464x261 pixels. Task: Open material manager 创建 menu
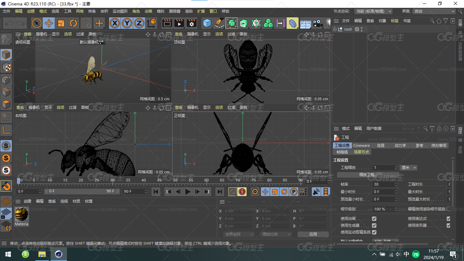[28, 201]
